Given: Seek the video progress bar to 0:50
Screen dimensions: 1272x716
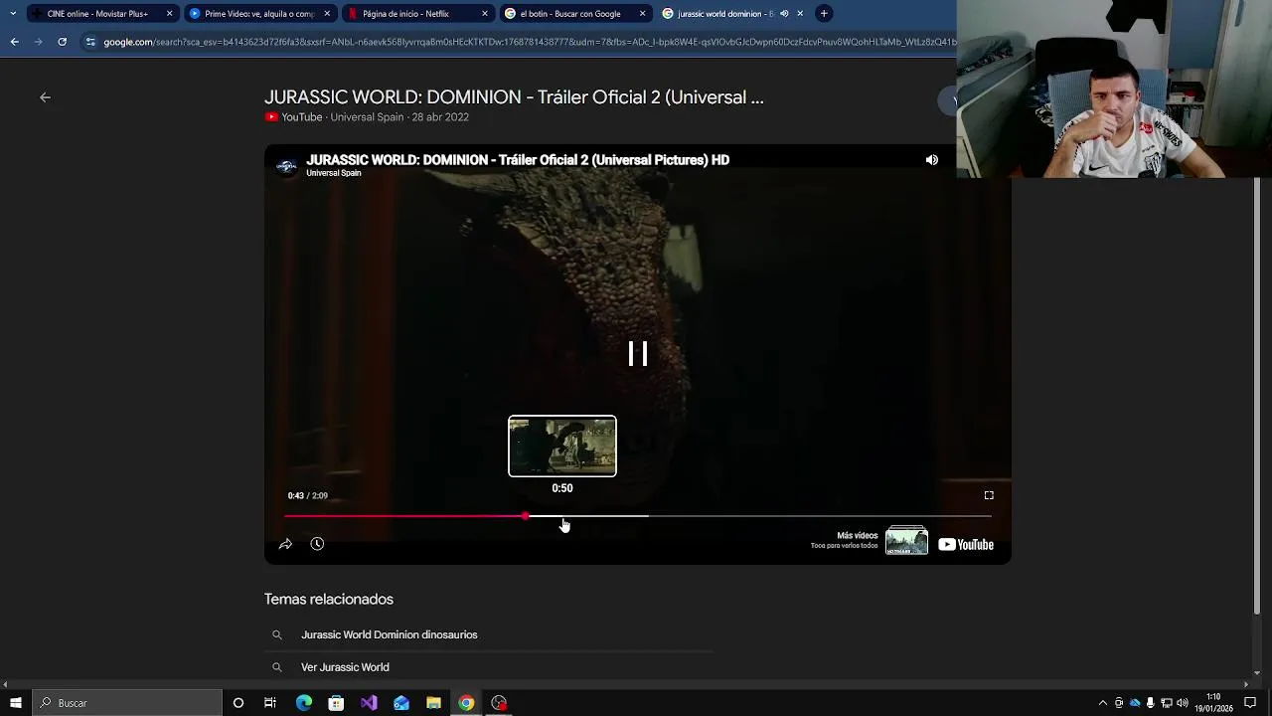Looking at the screenshot, I should point(562,516).
